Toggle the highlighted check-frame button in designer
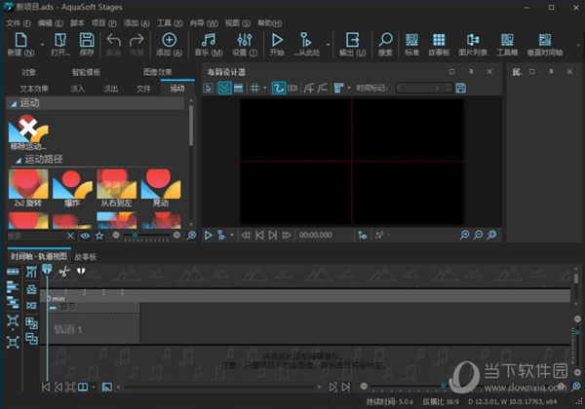585x409 pixels. tap(224, 88)
